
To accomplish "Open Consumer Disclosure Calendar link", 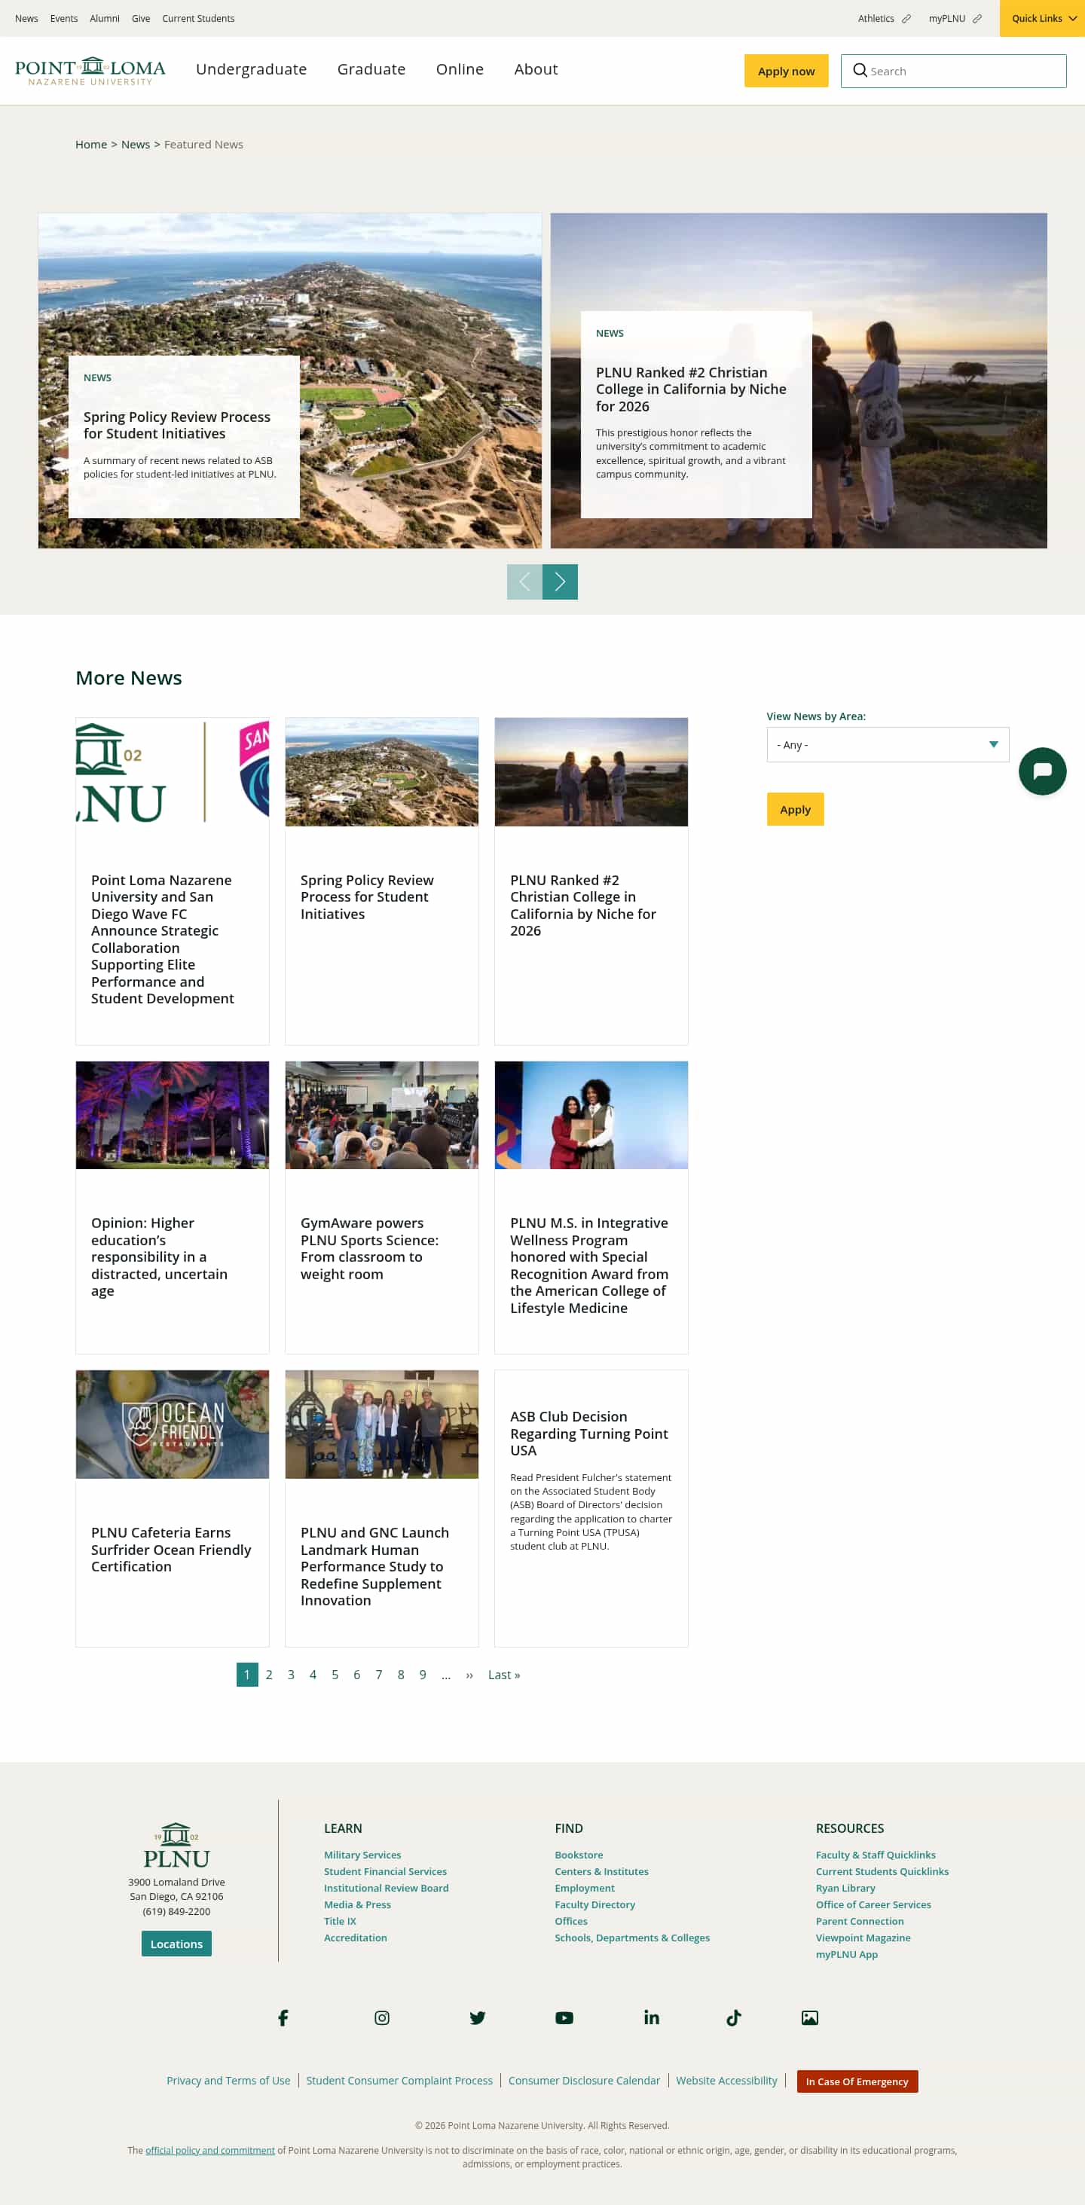I will [584, 2080].
